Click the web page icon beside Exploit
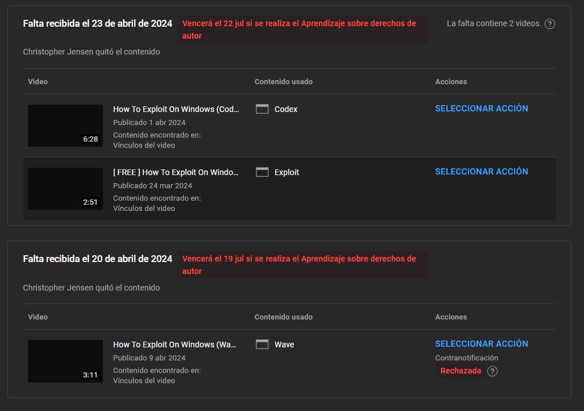Viewport: 584px width, 411px height. pyautogui.click(x=262, y=172)
